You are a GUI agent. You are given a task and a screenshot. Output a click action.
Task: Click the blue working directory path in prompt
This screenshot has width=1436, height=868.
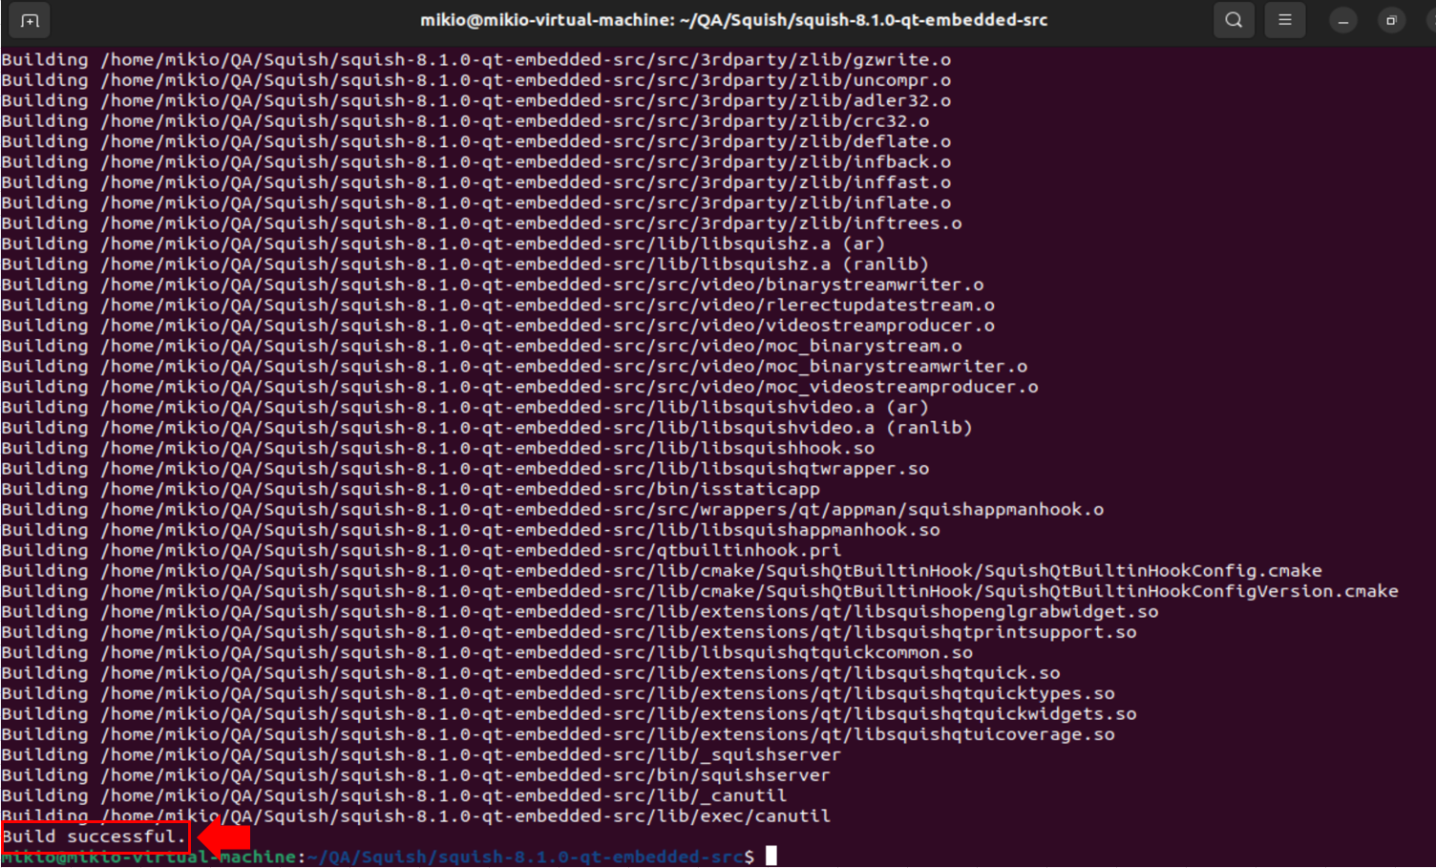(x=525, y=857)
